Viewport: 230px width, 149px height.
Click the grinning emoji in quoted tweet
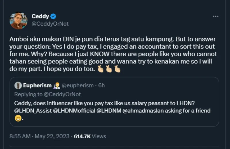[x=18, y=118]
